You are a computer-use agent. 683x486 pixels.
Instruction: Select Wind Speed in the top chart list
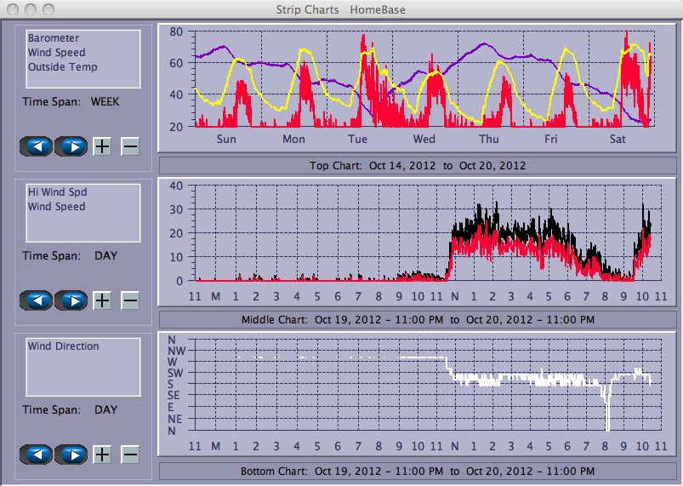pyautogui.click(x=56, y=53)
